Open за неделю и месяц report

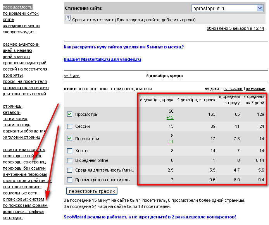[22, 26]
